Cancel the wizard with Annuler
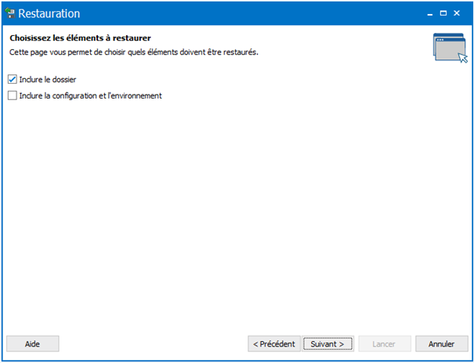474x363 pixels. tap(441, 343)
